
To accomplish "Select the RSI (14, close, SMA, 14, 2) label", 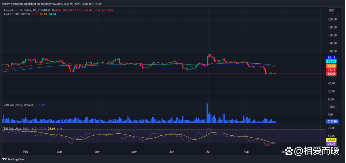I will [x=20, y=128].
